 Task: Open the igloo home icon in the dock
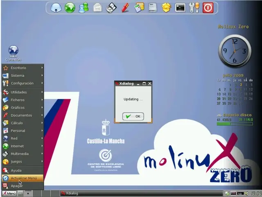point(56,8)
